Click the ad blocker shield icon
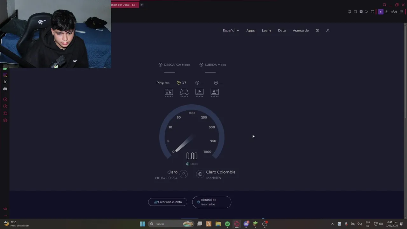Viewport: 407px width, 229px height. point(361,12)
